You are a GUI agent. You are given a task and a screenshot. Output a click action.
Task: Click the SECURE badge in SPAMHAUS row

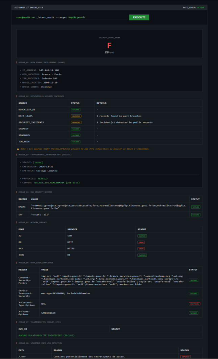coord(76,135)
